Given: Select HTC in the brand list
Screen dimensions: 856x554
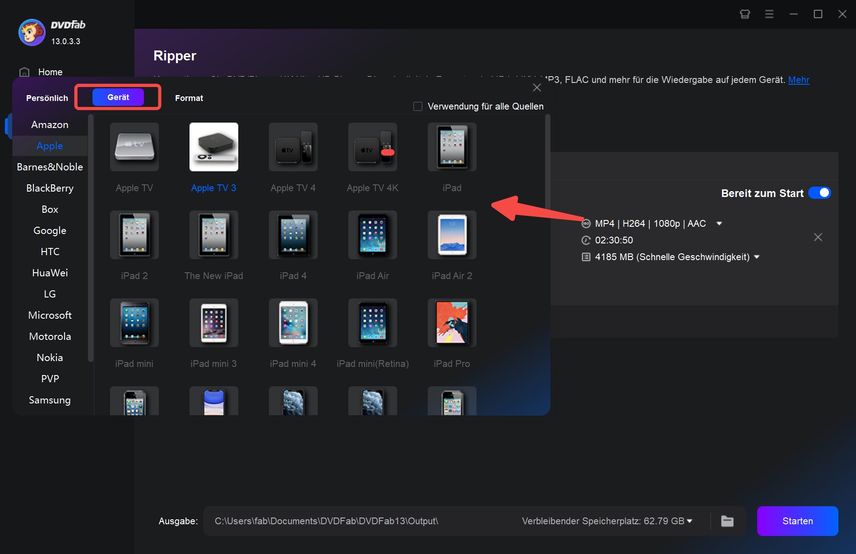Looking at the screenshot, I should [x=50, y=252].
